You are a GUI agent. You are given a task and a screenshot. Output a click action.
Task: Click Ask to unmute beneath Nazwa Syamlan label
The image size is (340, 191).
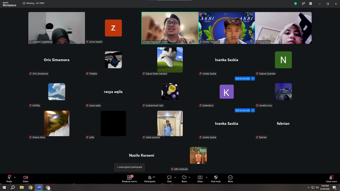click(242, 79)
